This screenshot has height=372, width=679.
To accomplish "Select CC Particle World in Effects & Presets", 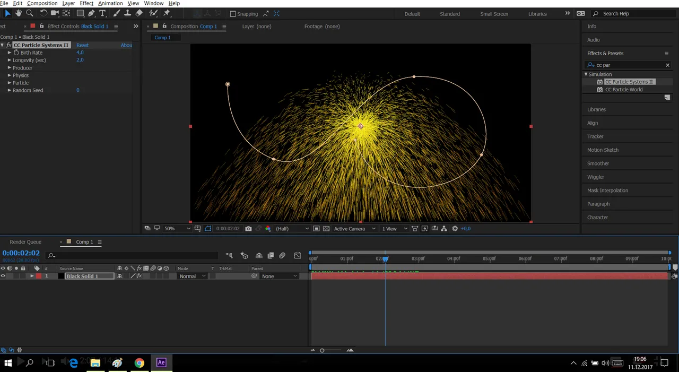I will click(x=624, y=90).
